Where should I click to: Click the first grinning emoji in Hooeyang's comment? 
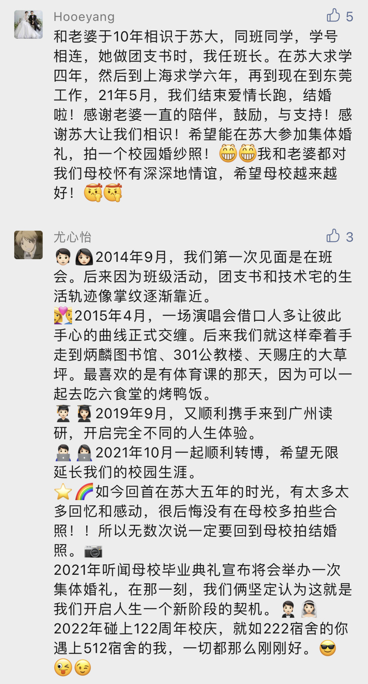click(x=228, y=154)
